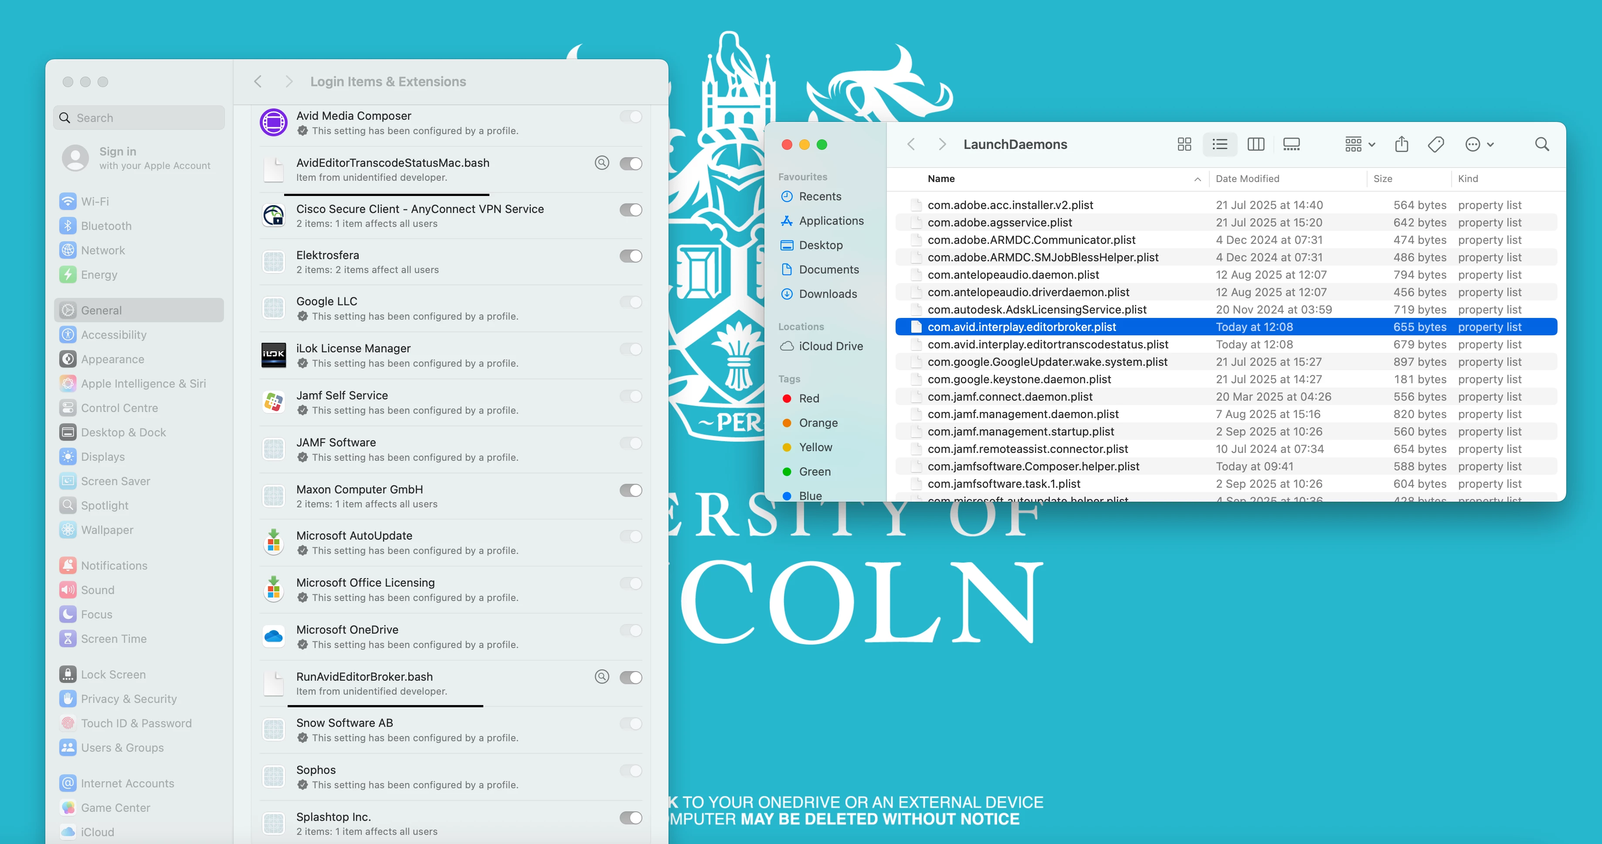Reveal AvidEditorTranscodeStatusMac.bash in Finder icon
Viewport: 1602px width, 844px height.
point(601,163)
